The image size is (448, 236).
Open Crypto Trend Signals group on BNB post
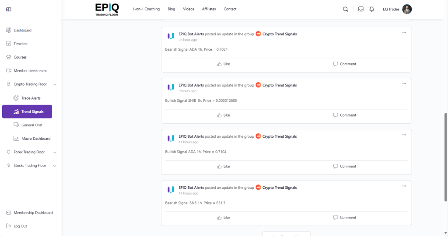pyautogui.click(x=280, y=187)
